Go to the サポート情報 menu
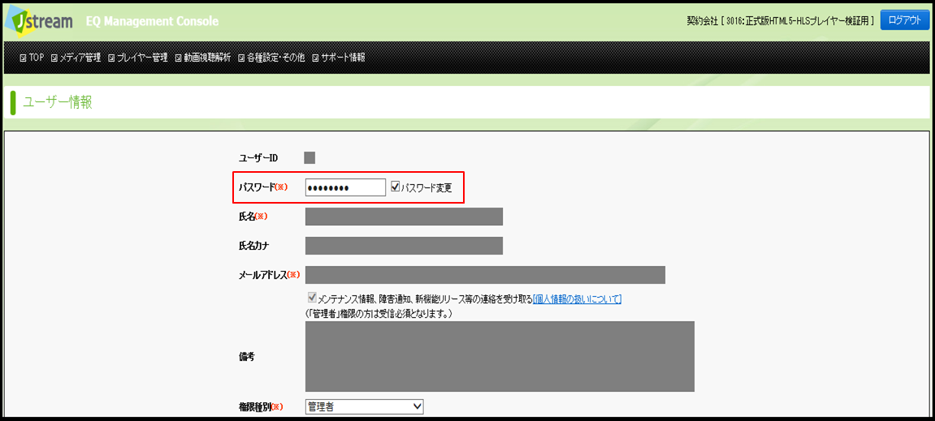Viewport: 935px width, 421px height. click(x=342, y=58)
